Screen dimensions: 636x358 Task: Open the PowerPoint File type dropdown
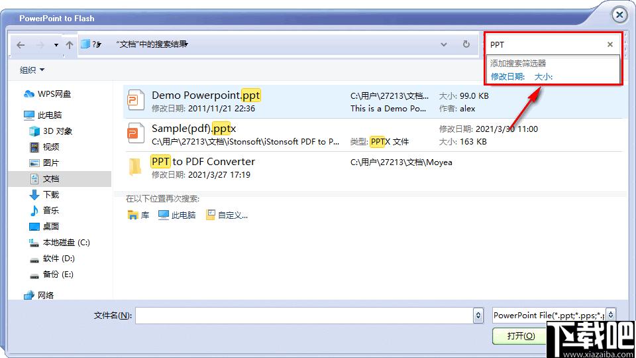[611, 315]
